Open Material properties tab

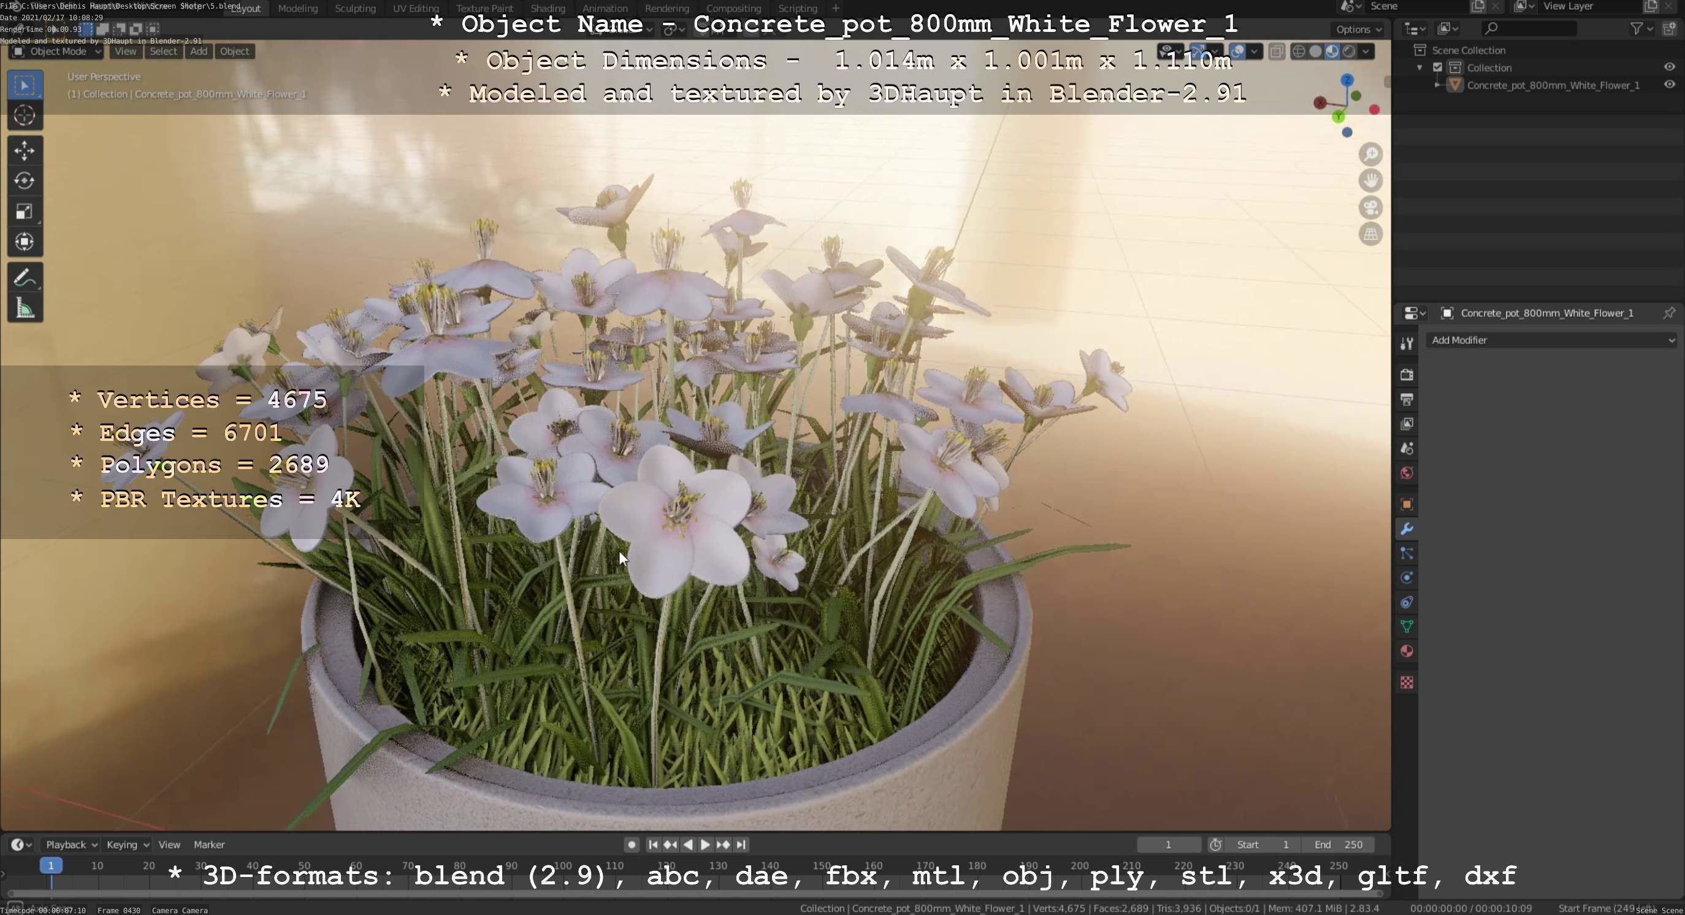(1407, 651)
